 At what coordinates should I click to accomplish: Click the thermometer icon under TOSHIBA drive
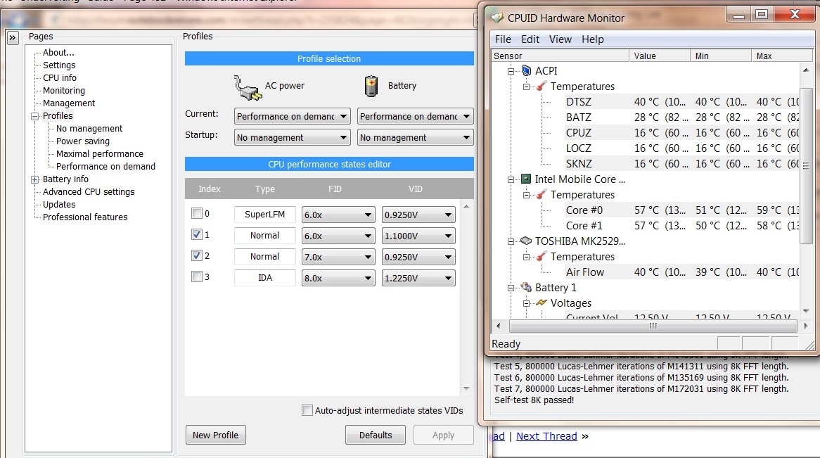point(542,256)
